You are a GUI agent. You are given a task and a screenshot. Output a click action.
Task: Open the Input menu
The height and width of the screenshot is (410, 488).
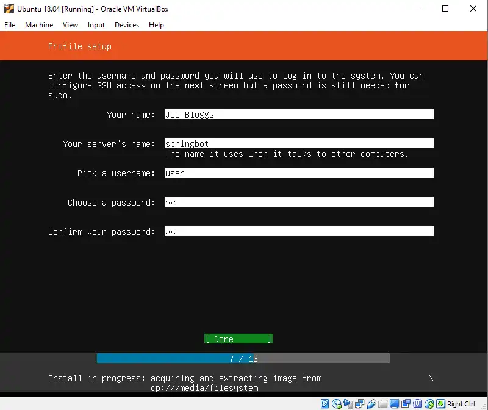coord(96,25)
